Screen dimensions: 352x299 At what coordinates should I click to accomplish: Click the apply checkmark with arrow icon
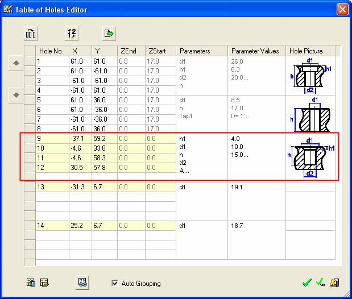click(x=321, y=282)
